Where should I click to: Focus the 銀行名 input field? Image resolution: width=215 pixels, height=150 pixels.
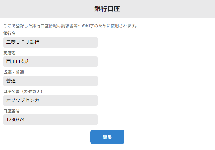point(50,42)
